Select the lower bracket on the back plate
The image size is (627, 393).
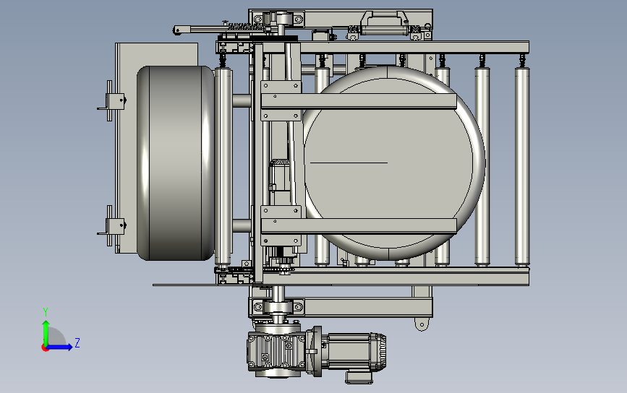(112, 226)
